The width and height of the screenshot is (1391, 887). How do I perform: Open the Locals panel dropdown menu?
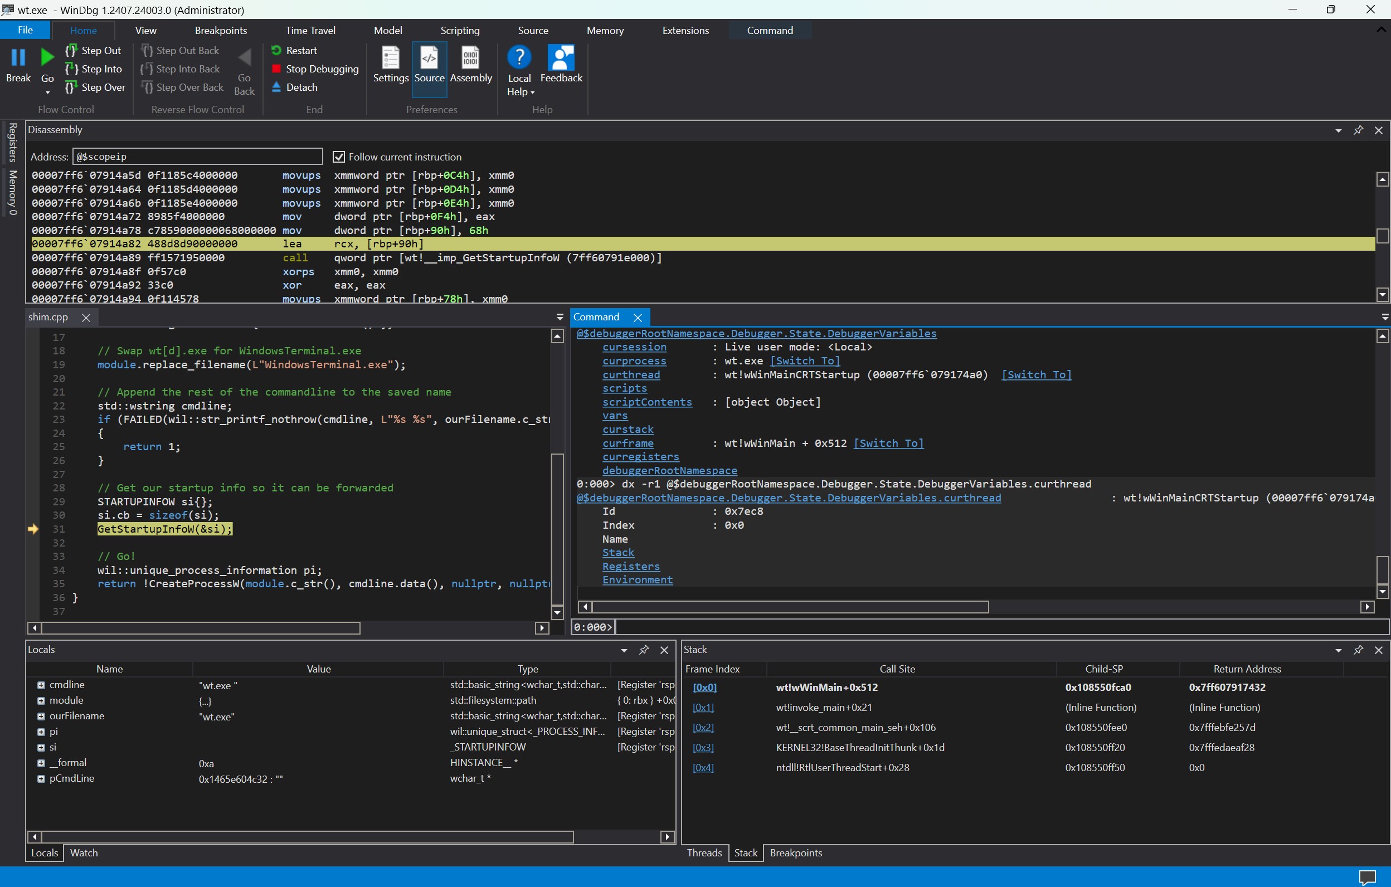coord(623,650)
